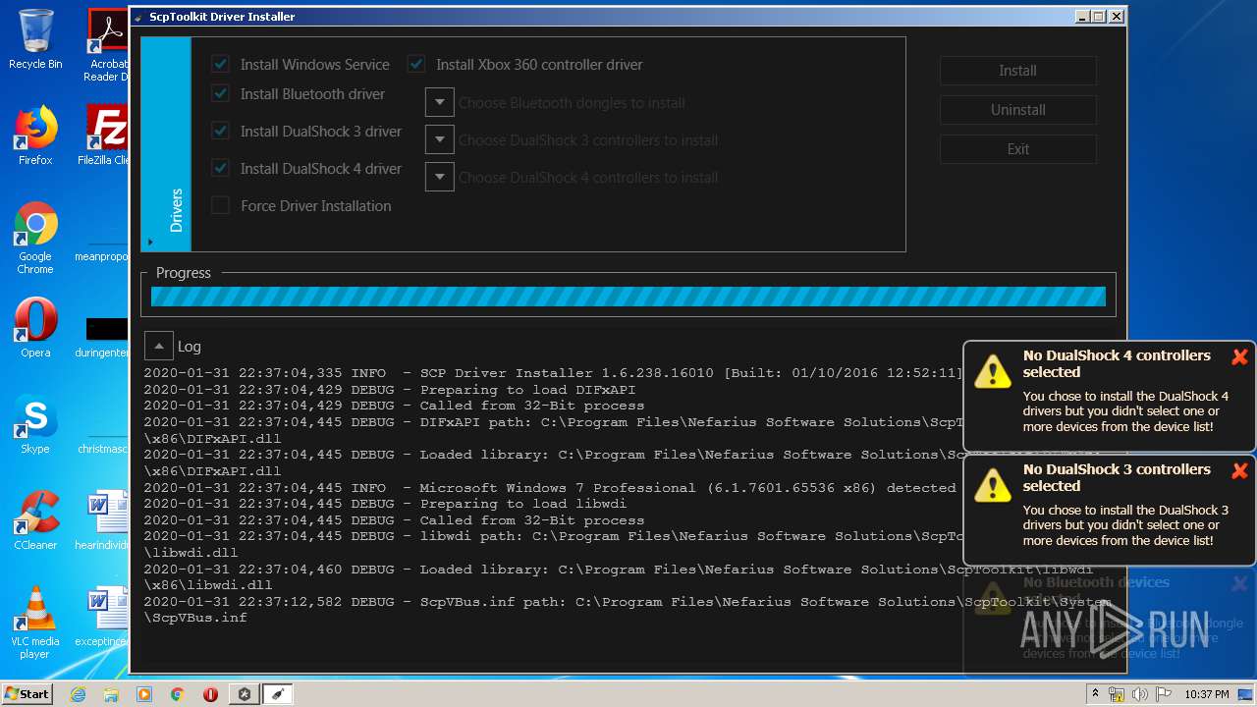The image size is (1257, 707).
Task: Dismiss the No DualShock 3 controllers notification
Action: click(x=1239, y=471)
